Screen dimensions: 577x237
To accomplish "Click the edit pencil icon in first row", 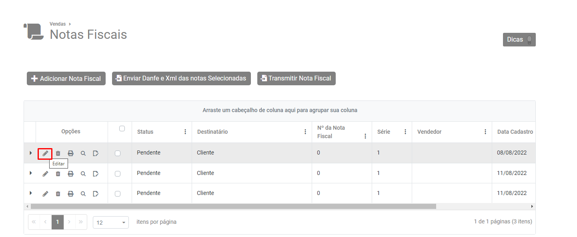I will tap(45, 153).
